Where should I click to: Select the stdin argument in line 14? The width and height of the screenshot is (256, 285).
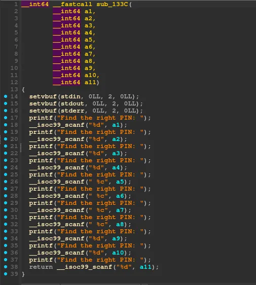point(70,96)
